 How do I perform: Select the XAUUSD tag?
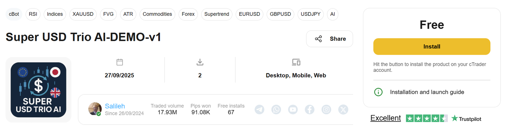coord(83,14)
